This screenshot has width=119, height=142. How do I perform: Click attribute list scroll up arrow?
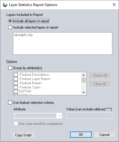click(x=83, y=75)
